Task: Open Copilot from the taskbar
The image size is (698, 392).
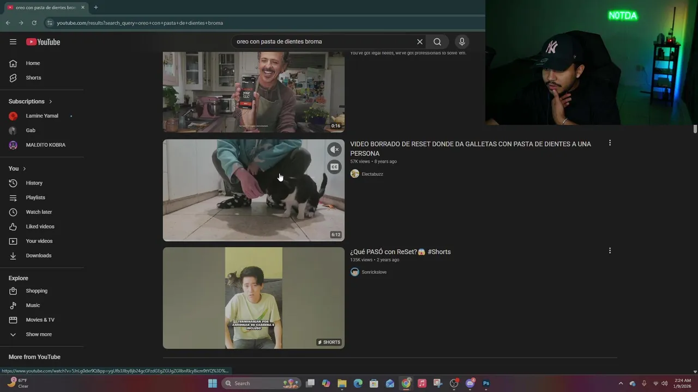Action: pos(326,383)
